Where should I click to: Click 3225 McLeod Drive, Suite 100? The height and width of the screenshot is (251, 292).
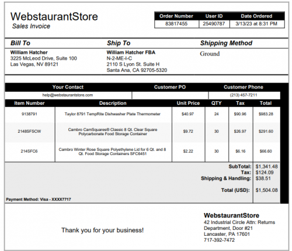click(x=44, y=59)
